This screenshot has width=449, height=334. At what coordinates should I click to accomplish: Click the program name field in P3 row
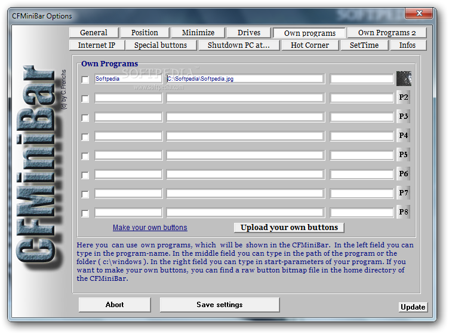[x=128, y=117]
